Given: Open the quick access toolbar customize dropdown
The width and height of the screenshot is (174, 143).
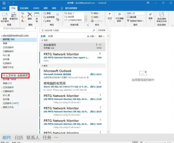Looking at the screenshot, I should point(14,3).
